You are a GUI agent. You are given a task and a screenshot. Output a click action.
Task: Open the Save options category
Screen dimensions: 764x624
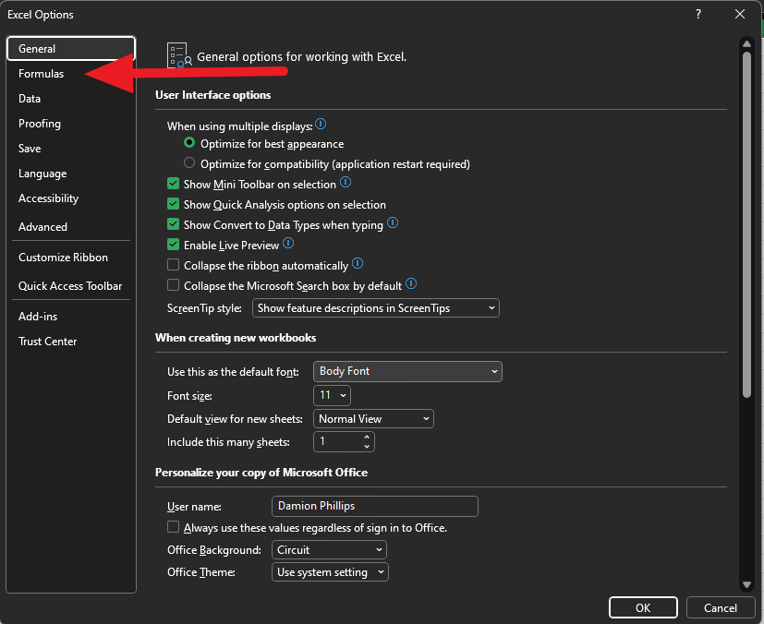pyautogui.click(x=71, y=149)
